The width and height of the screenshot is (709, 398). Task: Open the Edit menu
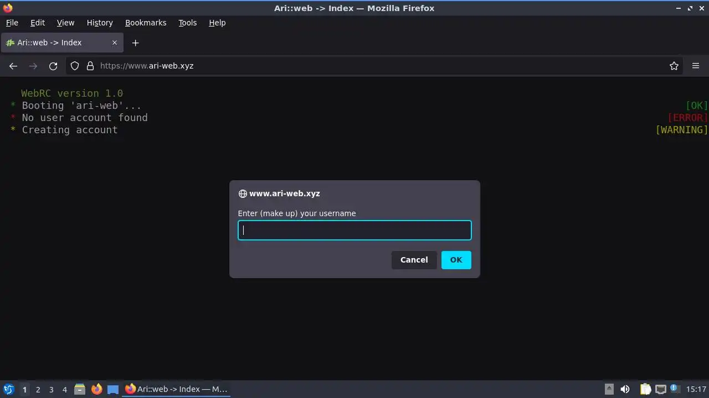click(38, 23)
